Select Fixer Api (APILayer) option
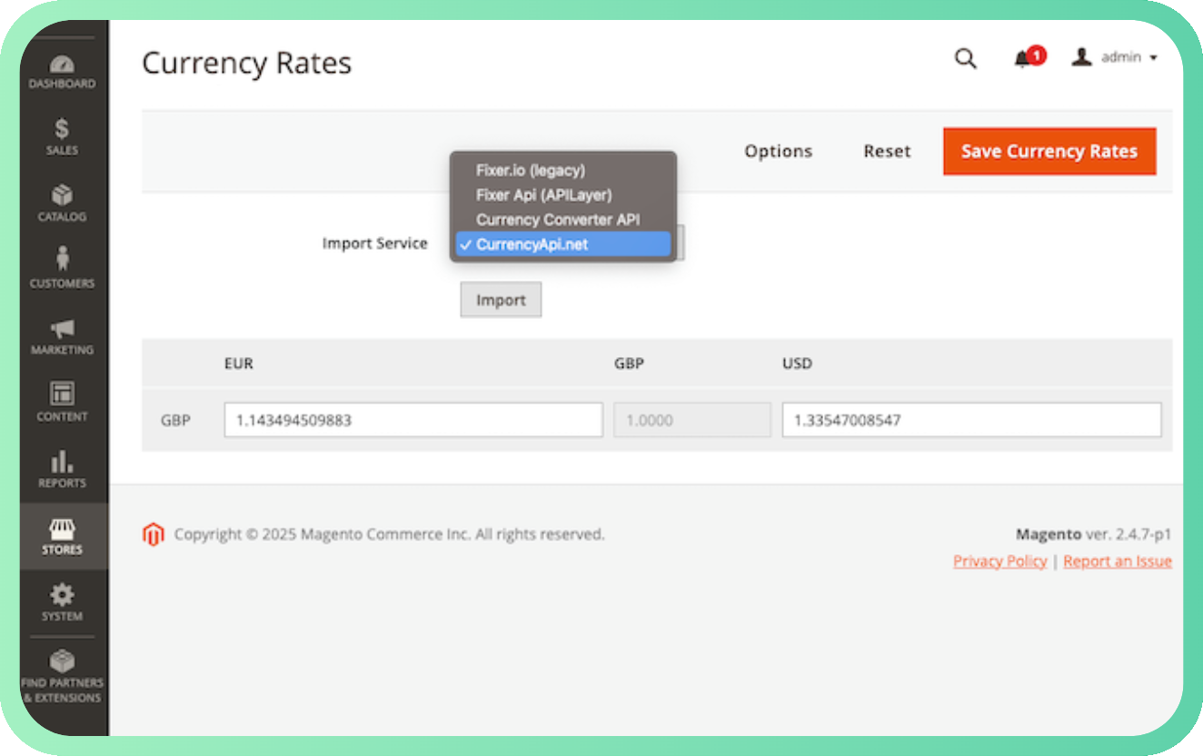This screenshot has height=756, width=1203. (x=543, y=194)
